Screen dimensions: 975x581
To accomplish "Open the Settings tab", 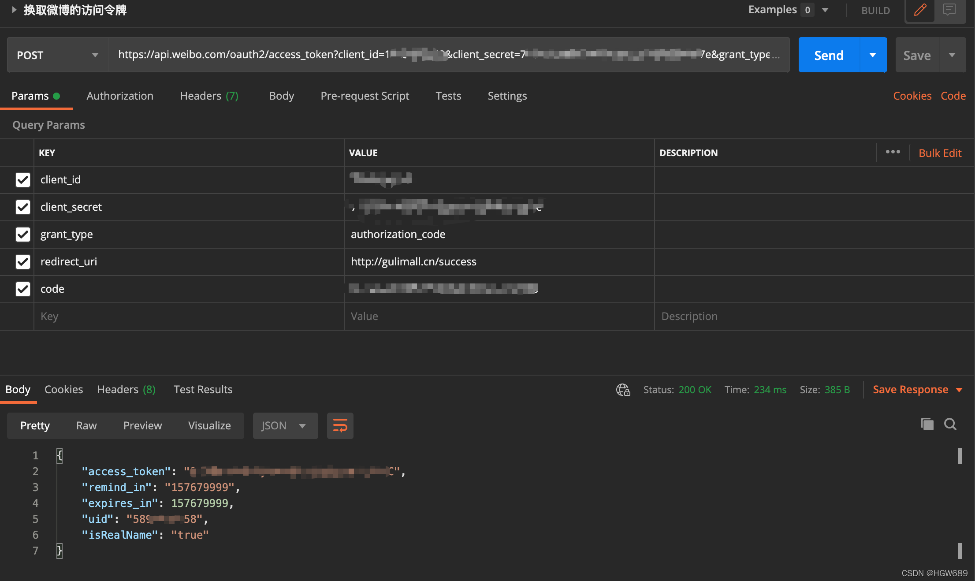I will pyautogui.click(x=507, y=96).
